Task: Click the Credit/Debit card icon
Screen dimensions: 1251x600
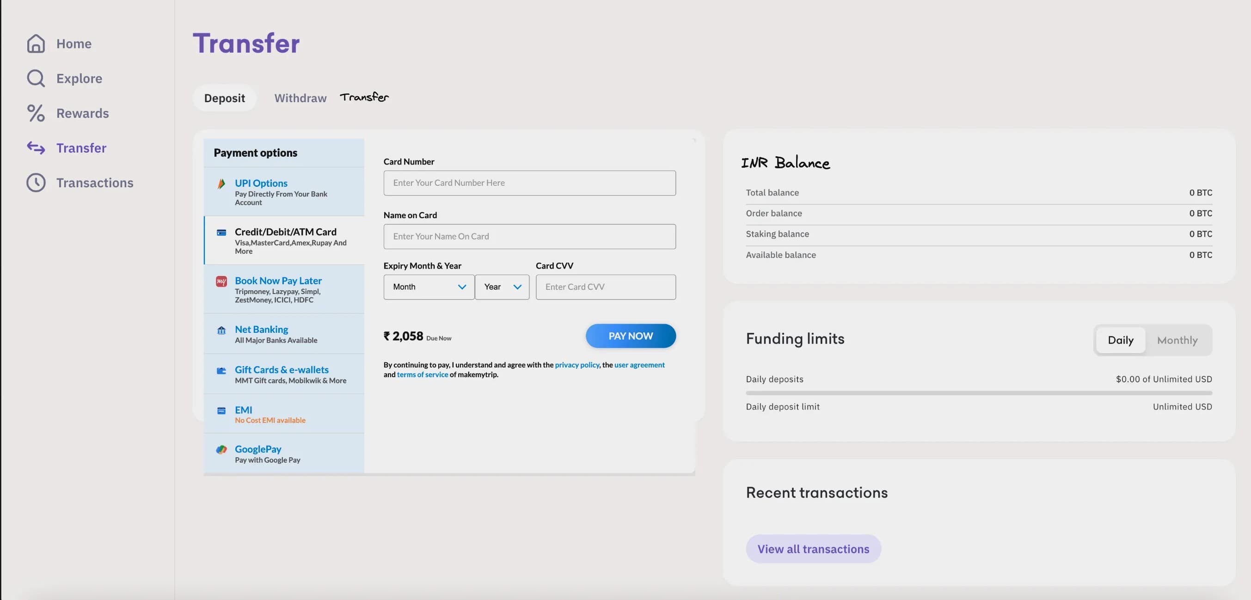Action: pos(222,233)
